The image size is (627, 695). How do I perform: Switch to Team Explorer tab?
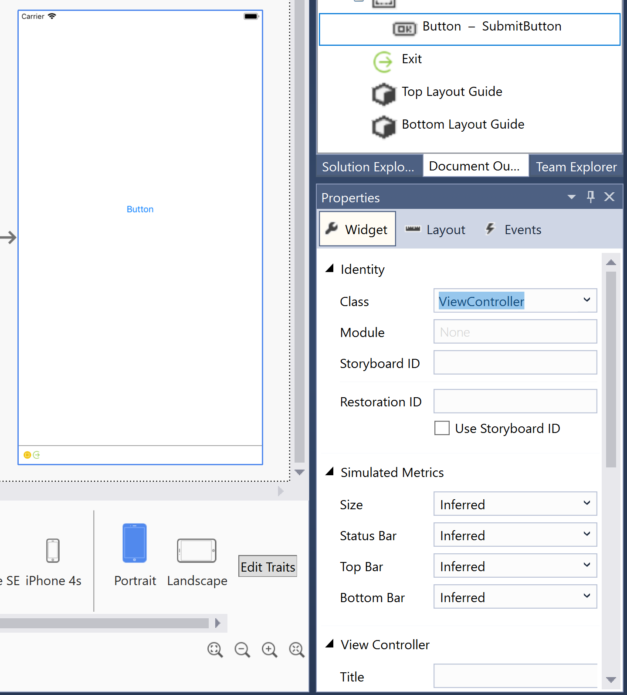coord(576,166)
